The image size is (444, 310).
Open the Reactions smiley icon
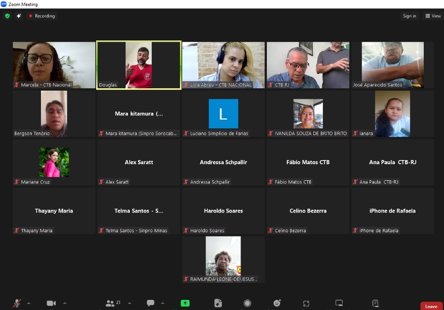(x=277, y=303)
